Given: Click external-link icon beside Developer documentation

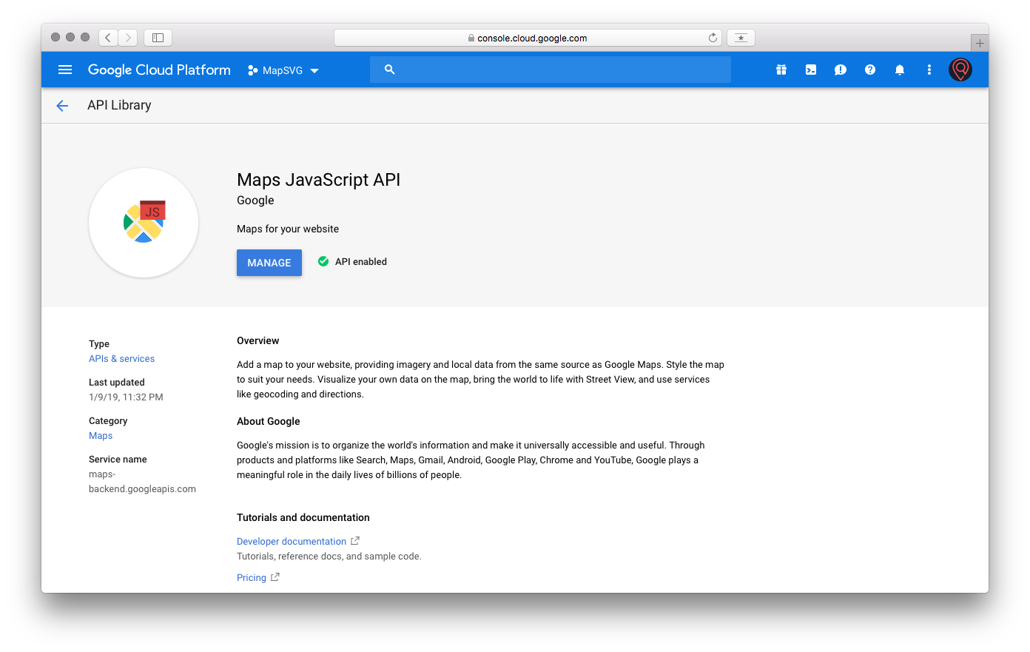Looking at the screenshot, I should pos(355,541).
